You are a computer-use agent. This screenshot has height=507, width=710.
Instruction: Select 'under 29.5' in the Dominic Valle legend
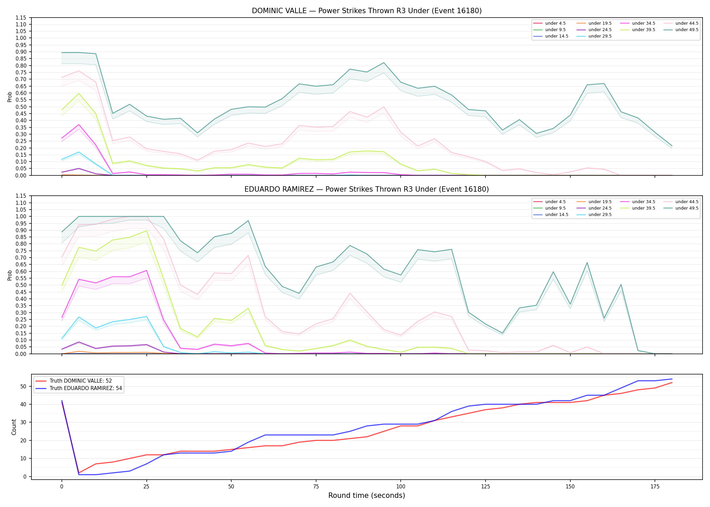click(x=600, y=36)
